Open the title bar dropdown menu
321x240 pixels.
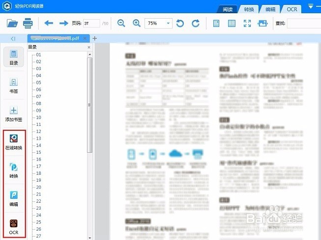click(x=311, y=6)
